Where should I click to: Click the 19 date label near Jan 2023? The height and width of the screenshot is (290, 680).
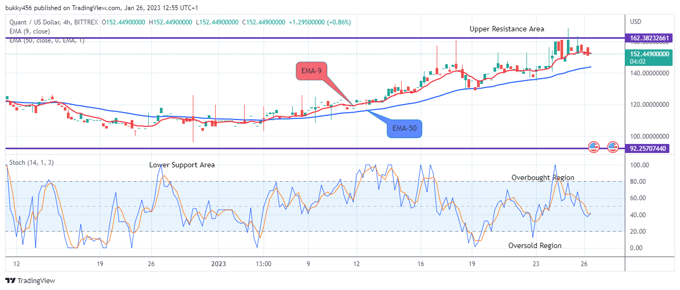coord(472,263)
